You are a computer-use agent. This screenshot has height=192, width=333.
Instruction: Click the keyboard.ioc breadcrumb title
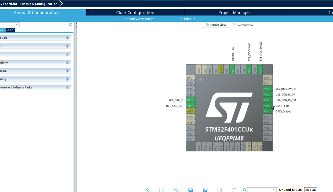(29, 4)
